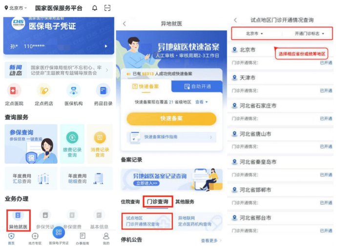
Task: Tap 查看更多 announcements link
Action: (211, 241)
